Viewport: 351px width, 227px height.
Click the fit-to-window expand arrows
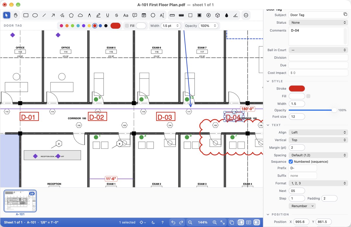click(223, 222)
